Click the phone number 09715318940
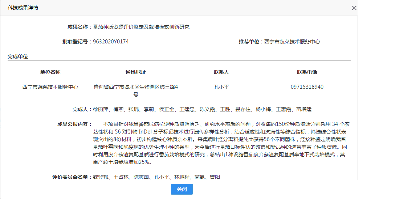The image size is (420, 199). click(307, 87)
